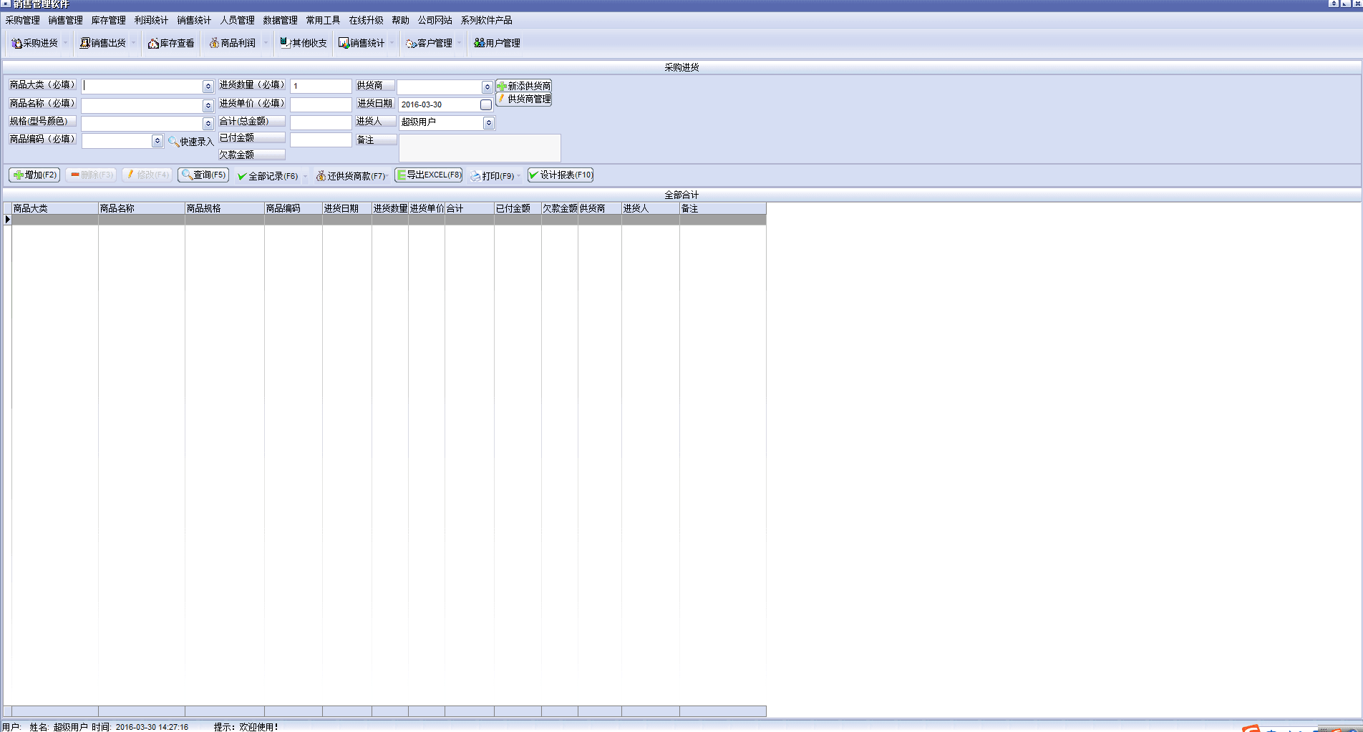This screenshot has width=1363, height=732.
Task: Expand the 商品大类 dropdown
Action: point(208,87)
